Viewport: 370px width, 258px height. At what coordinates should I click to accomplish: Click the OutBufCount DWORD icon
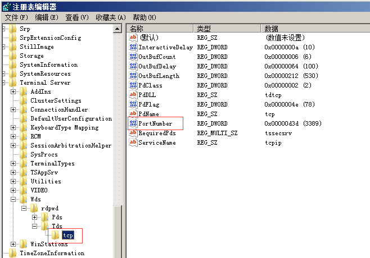pyautogui.click(x=133, y=56)
